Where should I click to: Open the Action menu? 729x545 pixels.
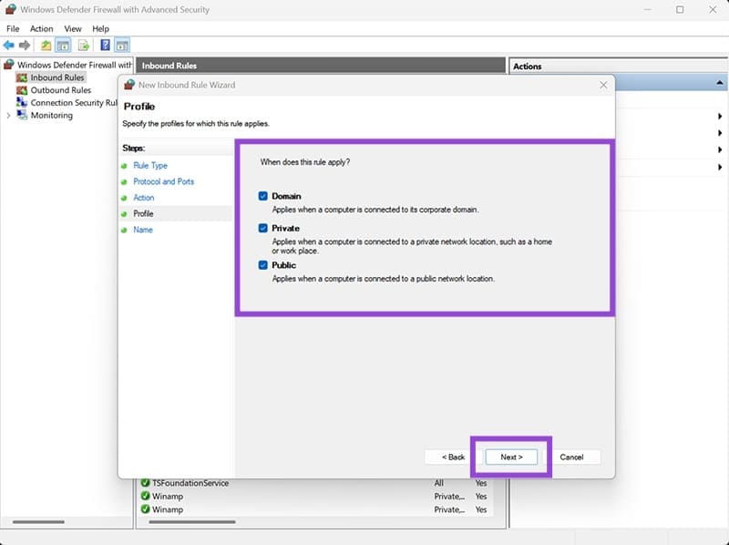[x=41, y=28]
